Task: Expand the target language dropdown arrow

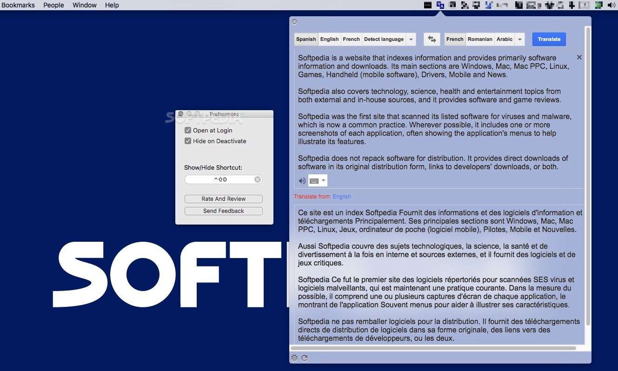Action: [520, 39]
